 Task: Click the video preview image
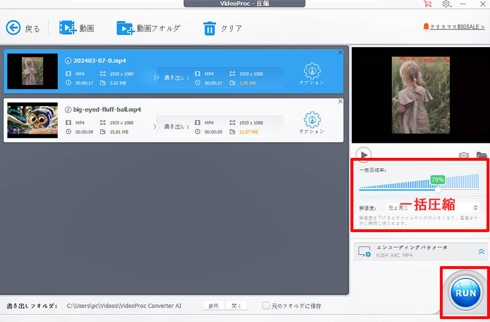tap(421, 95)
